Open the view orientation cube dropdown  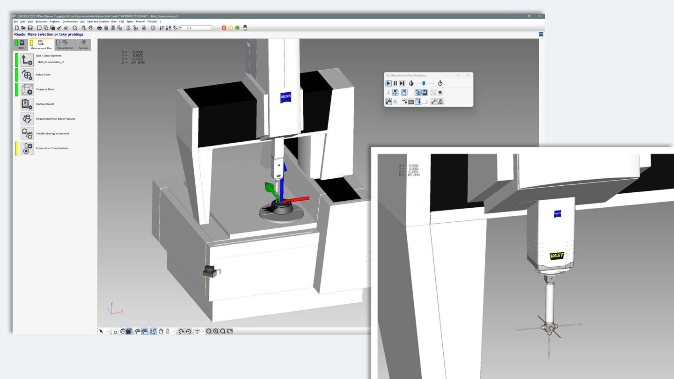[203, 331]
